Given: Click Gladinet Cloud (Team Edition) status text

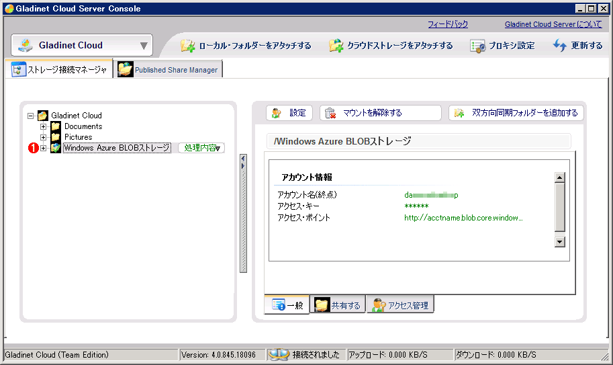Looking at the screenshot, I should click(56, 355).
